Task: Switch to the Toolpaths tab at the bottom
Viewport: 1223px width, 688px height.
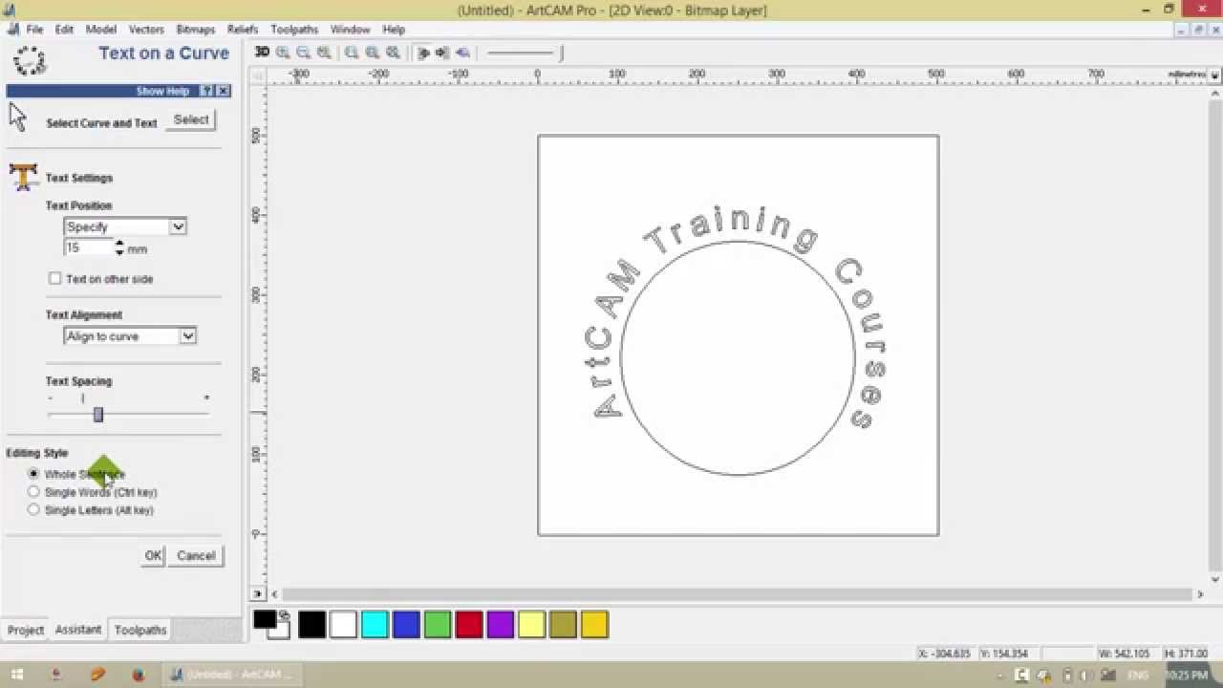Action: pos(140,630)
